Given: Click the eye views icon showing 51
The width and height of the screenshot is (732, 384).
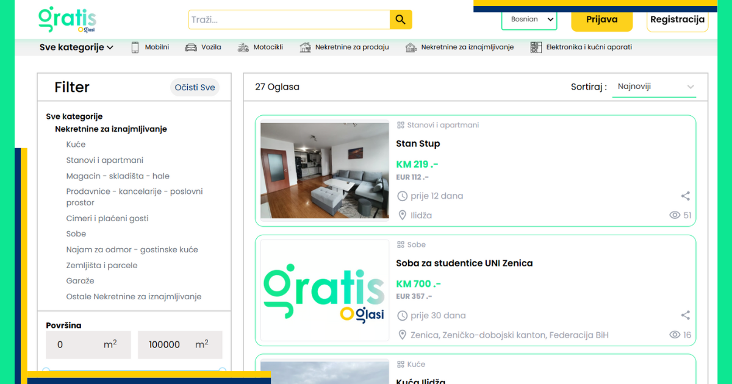Looking at the screenshot, I should pos(675,215).
